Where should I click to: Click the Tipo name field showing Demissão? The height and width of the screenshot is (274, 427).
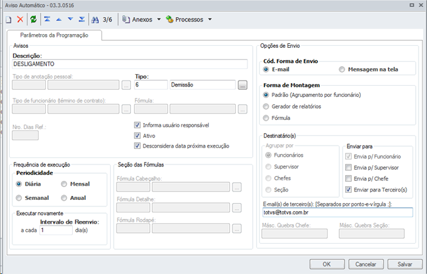point(202,85)
